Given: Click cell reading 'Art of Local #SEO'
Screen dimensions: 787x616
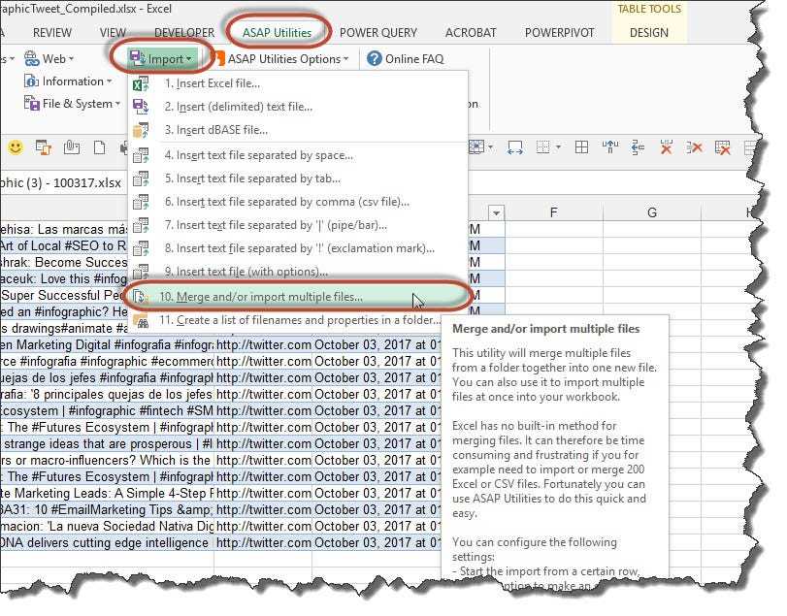Looking at the screenshot, I should coord(64,245).
